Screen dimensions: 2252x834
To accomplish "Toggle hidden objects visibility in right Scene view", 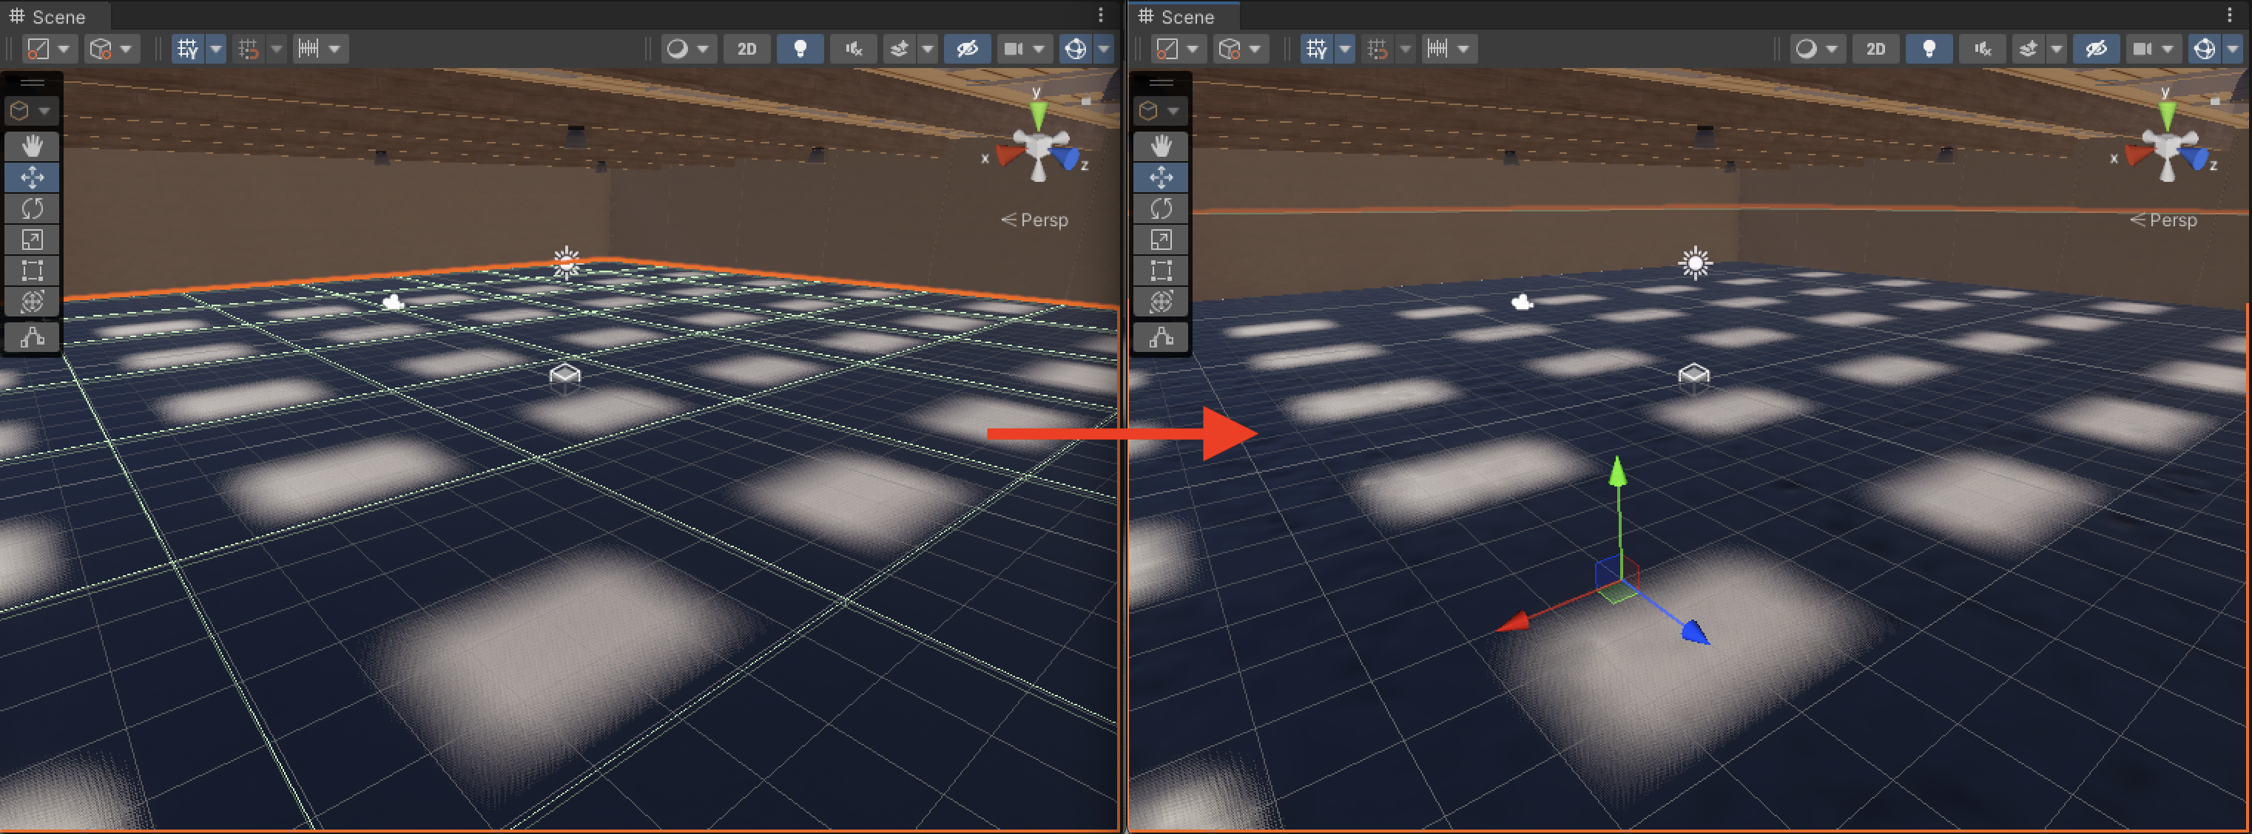I will pos(2095,49).
